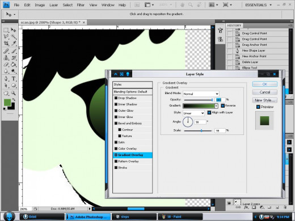Viewport: 295px width, 221px height.
Task: Open the Filter menu
Action: coord(81,5)
